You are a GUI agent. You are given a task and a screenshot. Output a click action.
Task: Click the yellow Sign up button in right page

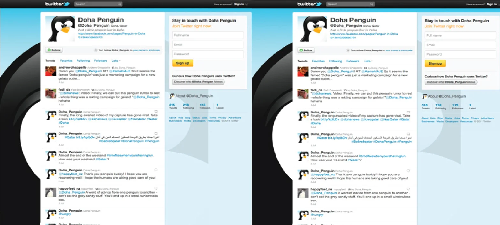(x=435, y=64)
